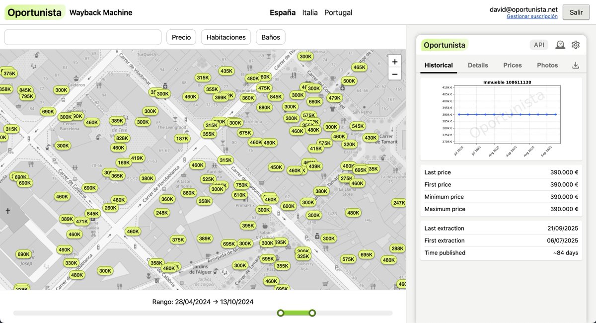Select the 435K price marker
596x323 pixels.
tap(226, 71)
